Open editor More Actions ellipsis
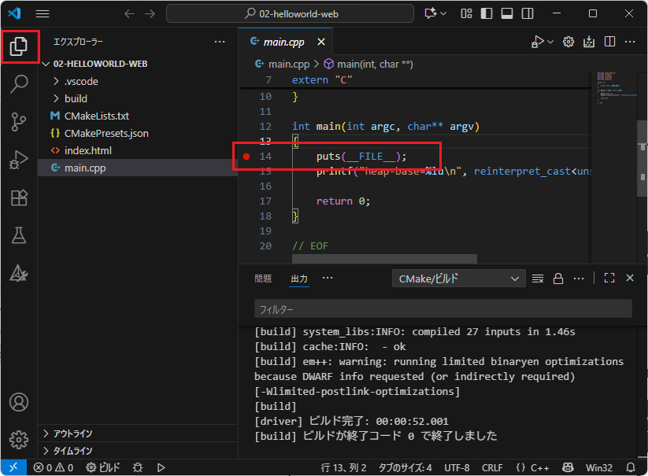648x476 pixels. pos(630,42)
